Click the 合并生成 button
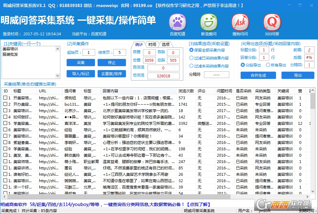 (x=258, y=75)
